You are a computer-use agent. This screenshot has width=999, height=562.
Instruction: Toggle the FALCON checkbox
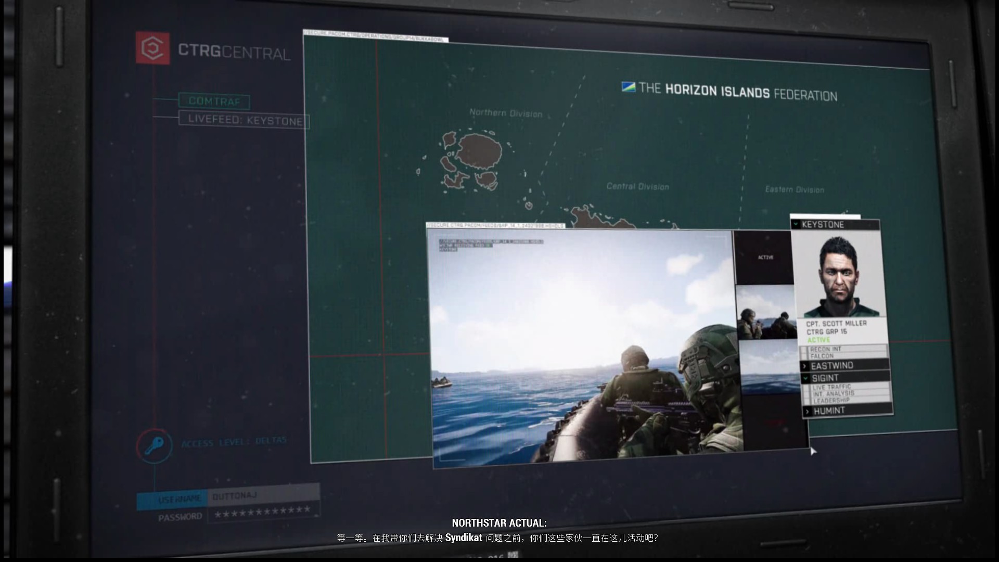(805, 356)
